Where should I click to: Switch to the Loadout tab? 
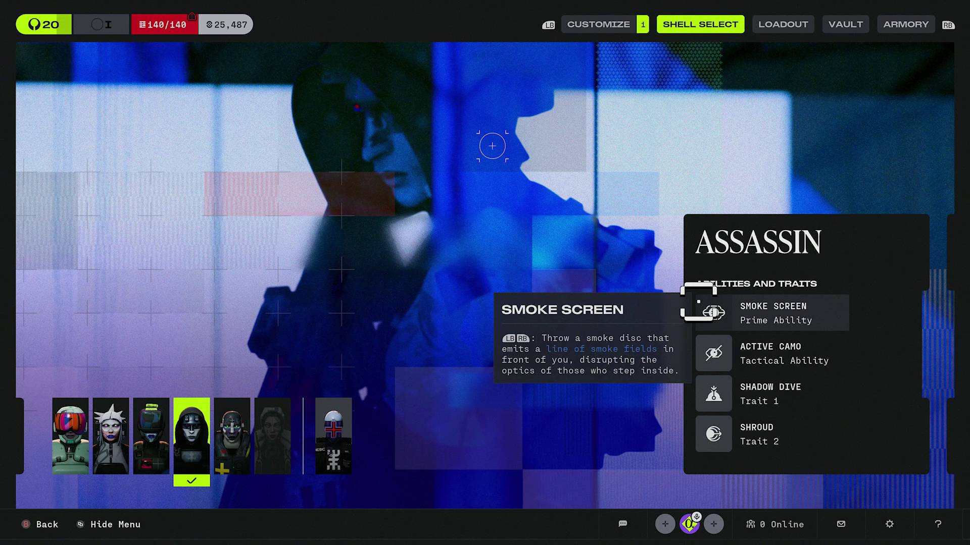pos(783,24)
